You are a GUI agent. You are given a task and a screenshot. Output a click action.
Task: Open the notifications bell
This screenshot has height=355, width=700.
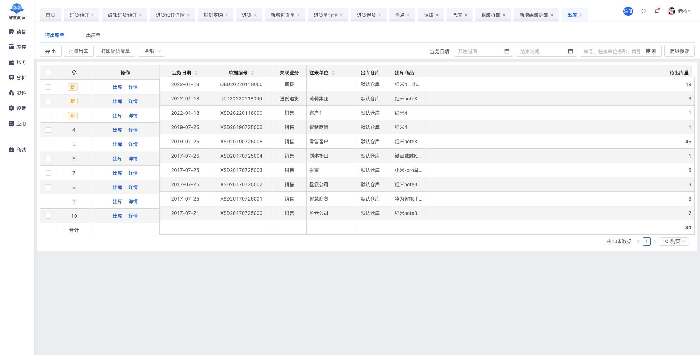(x=657, y=11)
